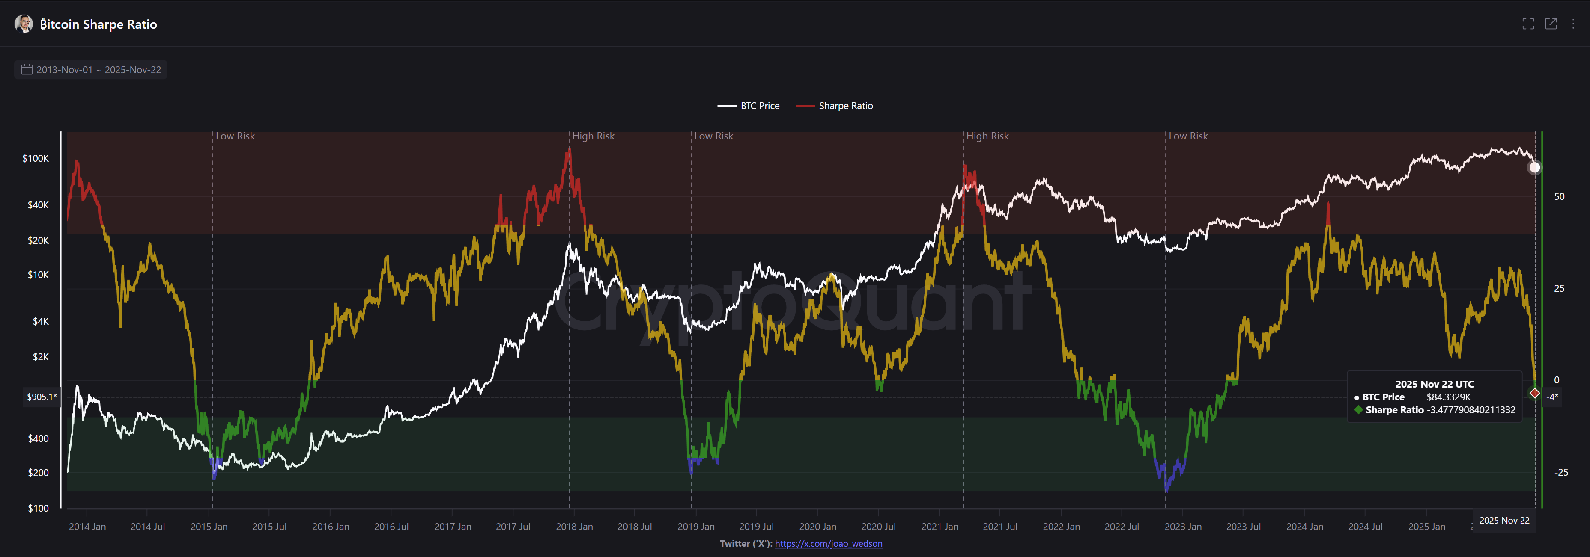Click the calendar icon in date range
1590x557 pixels.
pos(27,70)
